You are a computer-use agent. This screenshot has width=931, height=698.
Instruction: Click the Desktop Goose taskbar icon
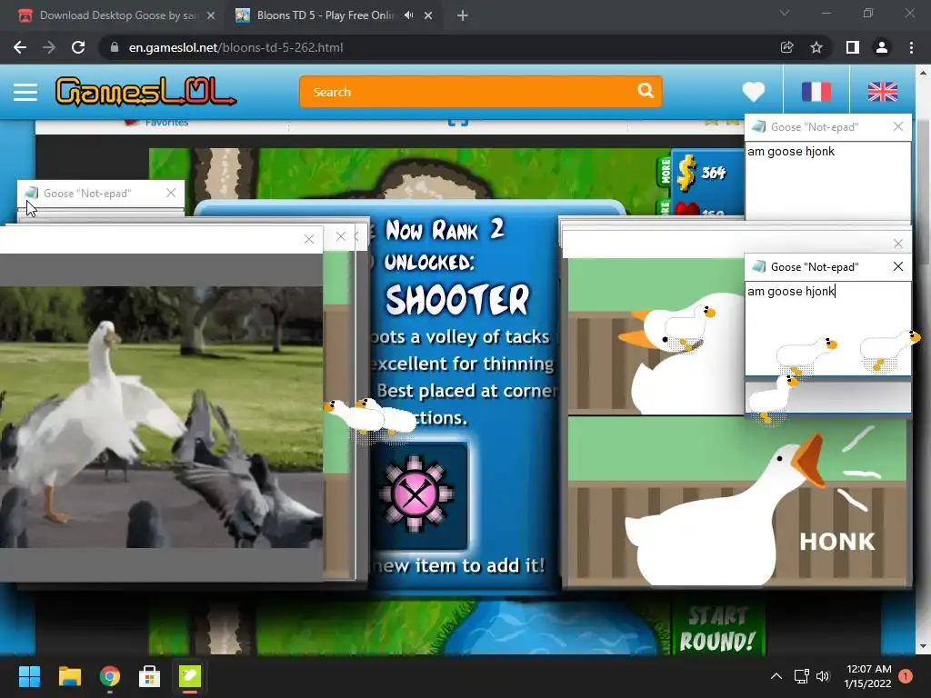pyautogui.click(x=190, y=676)
